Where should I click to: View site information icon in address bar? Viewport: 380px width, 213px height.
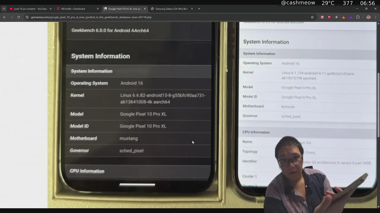(x=27, y=17)
